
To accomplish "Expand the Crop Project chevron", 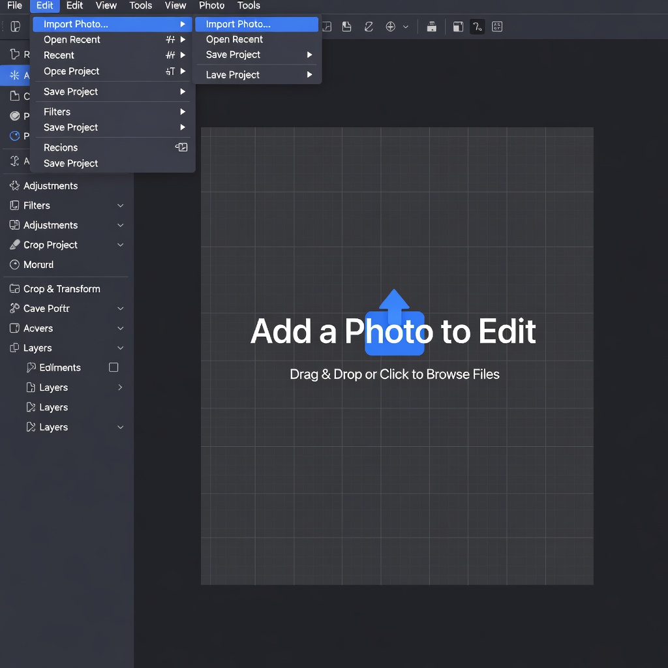I will [x=121, y=245].
